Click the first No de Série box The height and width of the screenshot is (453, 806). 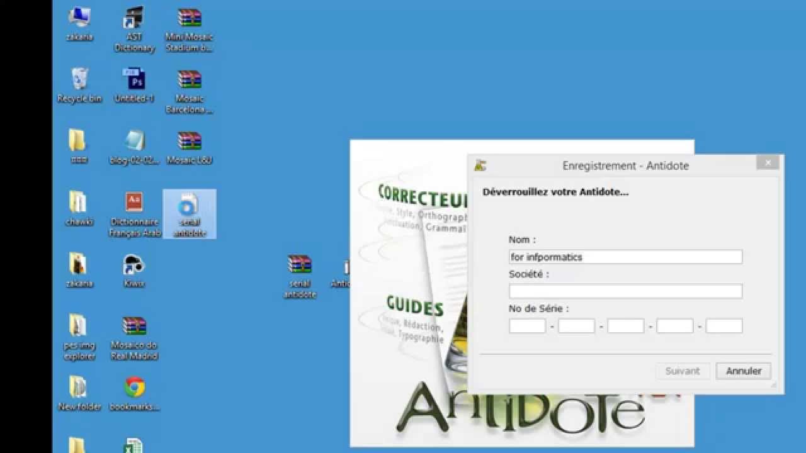527,326
